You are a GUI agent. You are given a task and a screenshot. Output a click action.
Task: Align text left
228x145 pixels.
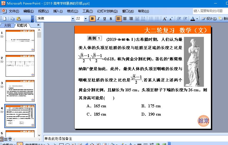coord(119,19)
